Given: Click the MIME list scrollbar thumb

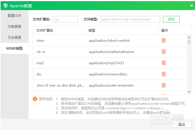Looking at the screenshot, I should coord(189,42).
